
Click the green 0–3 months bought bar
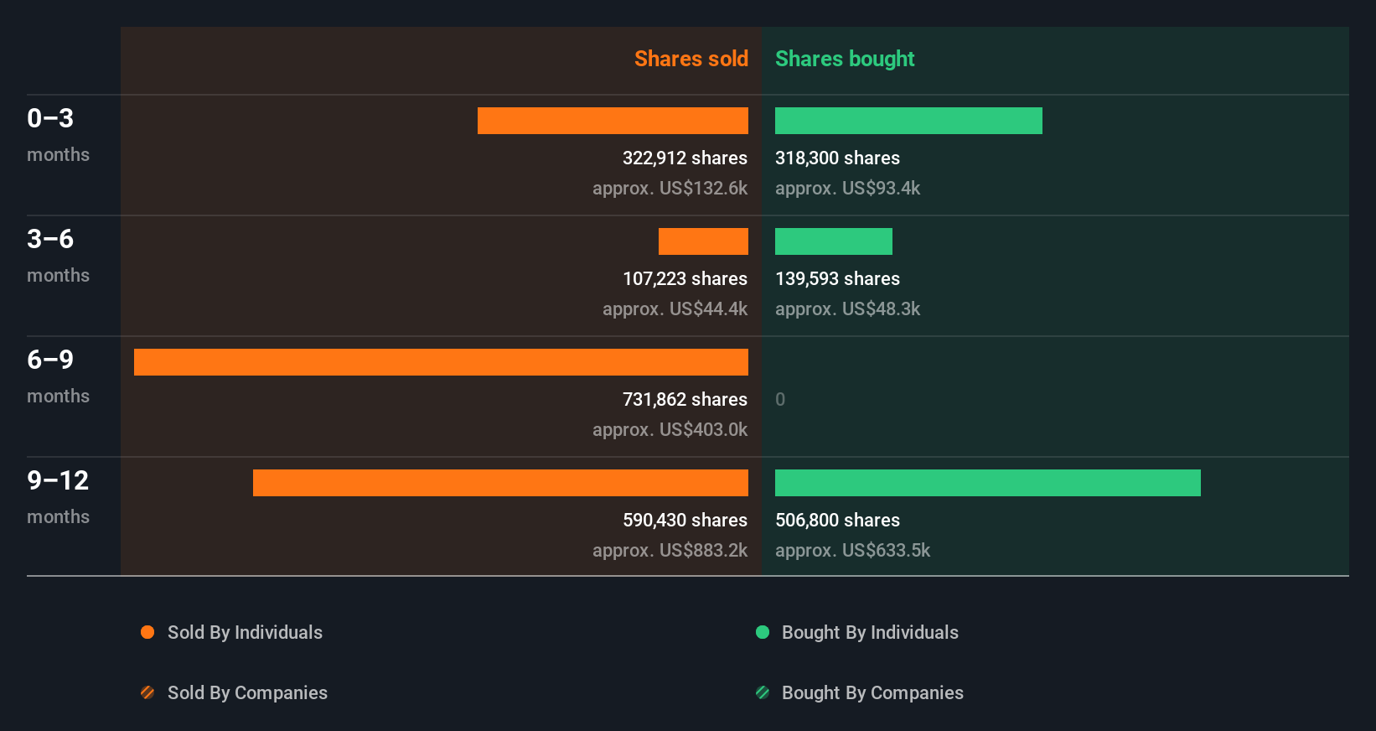(908, 121)
